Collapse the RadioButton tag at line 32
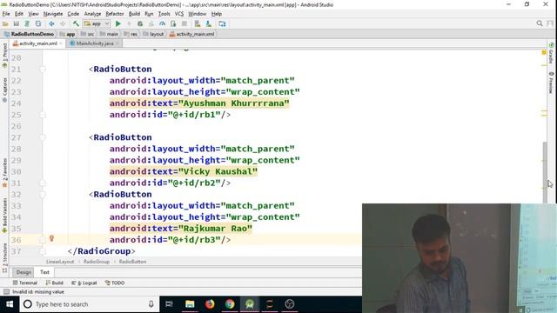Image resolution: width=557 pixels, height=313 pixels. [x=43, y=195]
